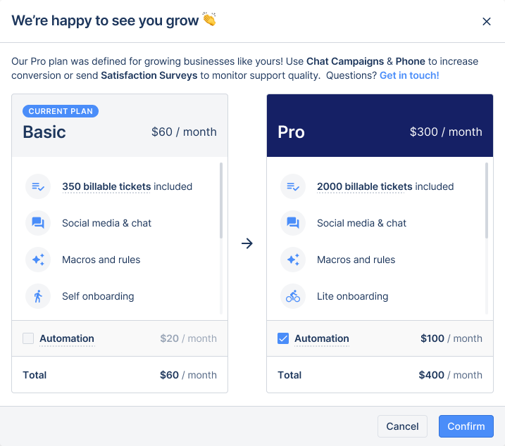
Task: Click the Basic plan features scrollbar
Action: point(221,200)
